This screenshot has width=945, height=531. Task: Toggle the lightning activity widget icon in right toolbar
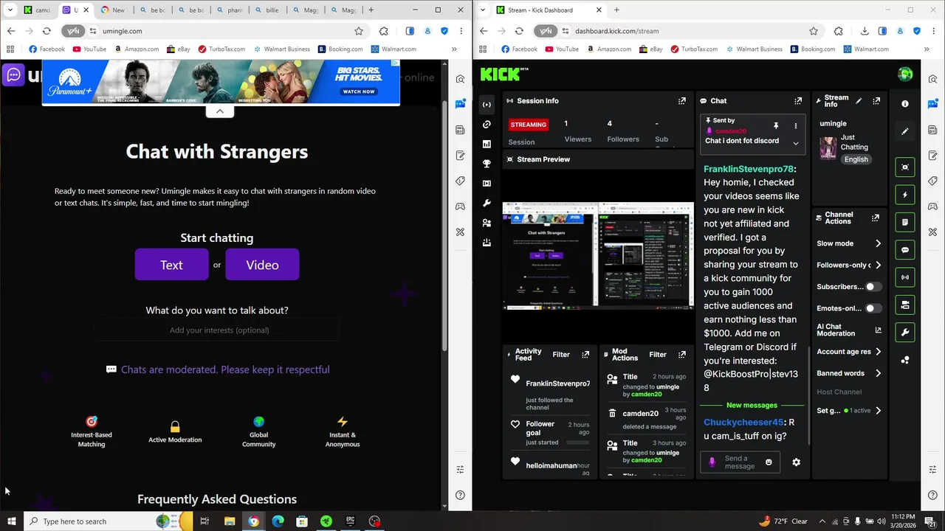click(905, 195)
